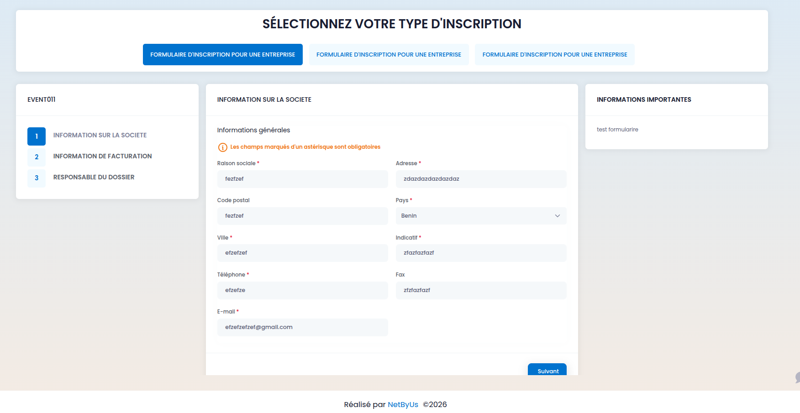Image resolution: width=800 pixels, height=413 pixels.
Task: Go to the Information de facturation step
Action: (x=102, y=156)
